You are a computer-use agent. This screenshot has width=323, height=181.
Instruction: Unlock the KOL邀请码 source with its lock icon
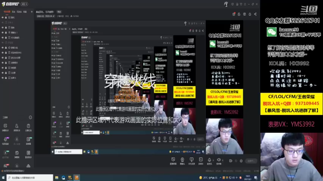click(6, 37)
